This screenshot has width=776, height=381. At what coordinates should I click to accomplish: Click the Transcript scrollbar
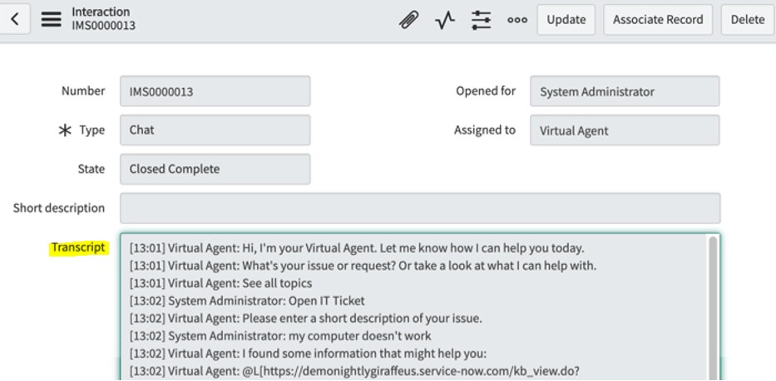[713, 308]
